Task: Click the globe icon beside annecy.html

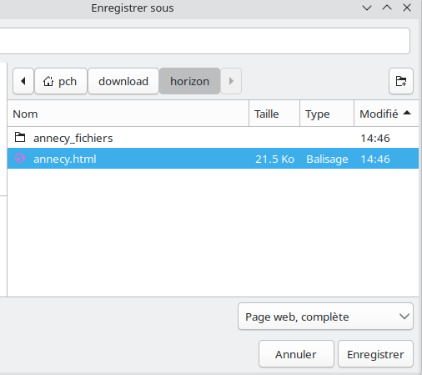Action: tap(20, 158)
